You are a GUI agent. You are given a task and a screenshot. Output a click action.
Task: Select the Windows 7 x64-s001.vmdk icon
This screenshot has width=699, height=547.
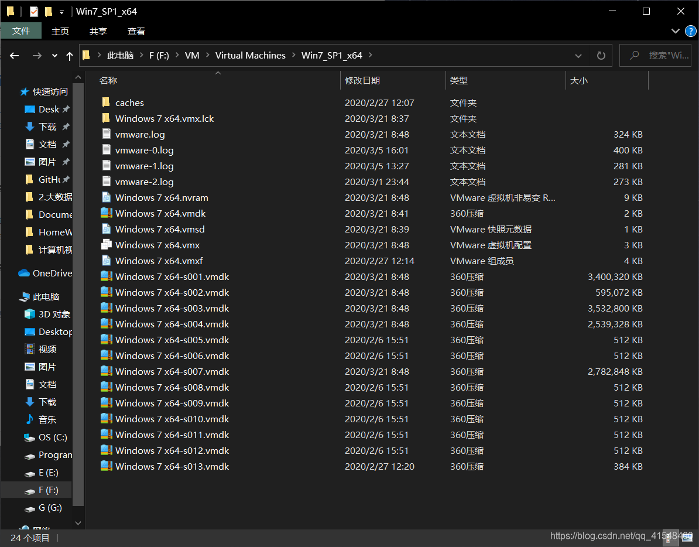pos(106,276)
